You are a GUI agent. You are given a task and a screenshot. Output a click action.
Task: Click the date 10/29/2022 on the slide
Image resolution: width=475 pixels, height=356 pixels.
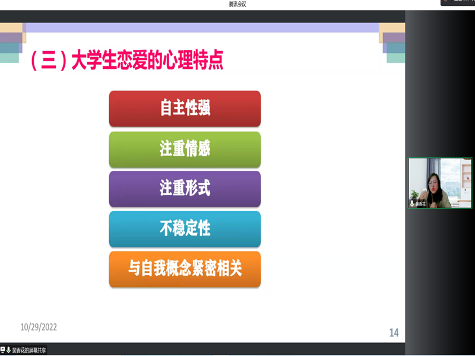[x=39, y=327]
